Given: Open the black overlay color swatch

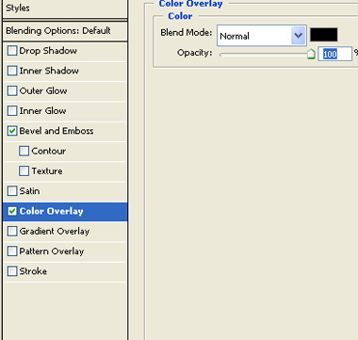Looking at the screenshot, I should (324, 35).
